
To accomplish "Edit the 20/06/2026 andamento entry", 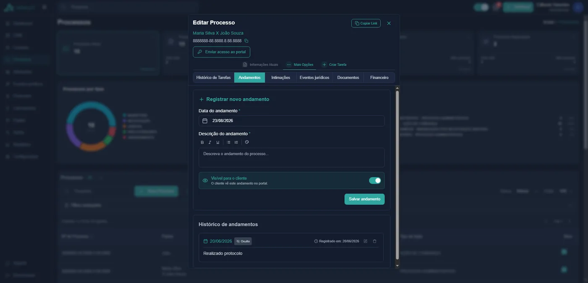I will [x=365, y=241].
